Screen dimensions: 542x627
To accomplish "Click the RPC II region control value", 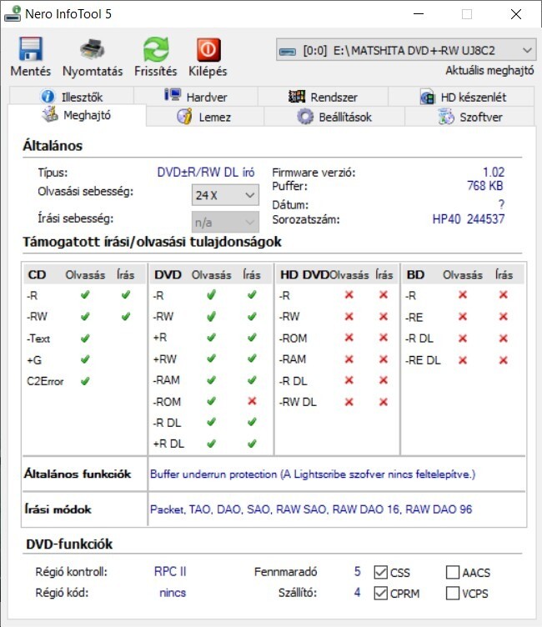I will tap(170, 571).
